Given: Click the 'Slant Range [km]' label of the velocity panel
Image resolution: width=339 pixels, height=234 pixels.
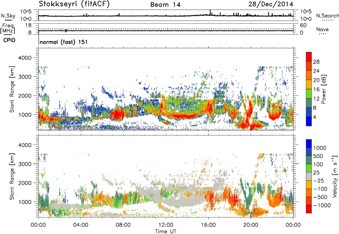Looking at the screenshot, I should (12, 176).
